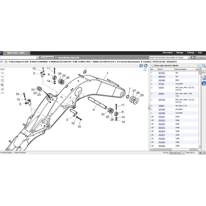Screen dimensions: 206x206
Task: Click the SCRAPER description cell
Action: 179,84
